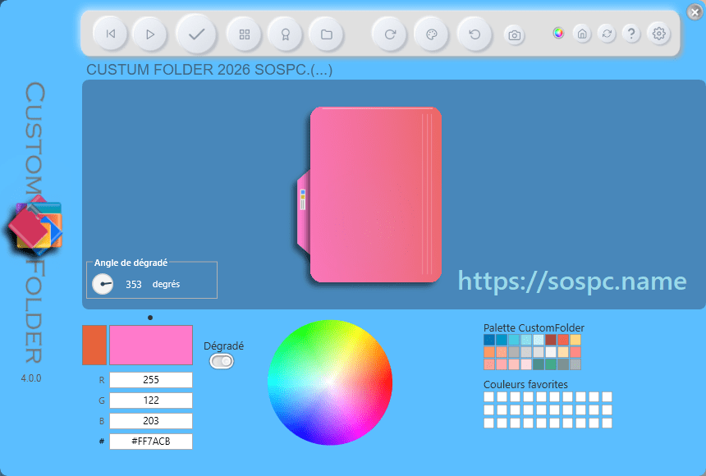This screenshot has height=476, width=706.
Task: Choose the near-white palette swatch
Action: [551, 352]
